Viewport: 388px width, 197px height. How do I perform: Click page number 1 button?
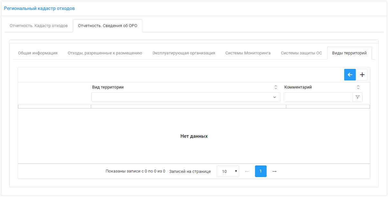point(260,171)
